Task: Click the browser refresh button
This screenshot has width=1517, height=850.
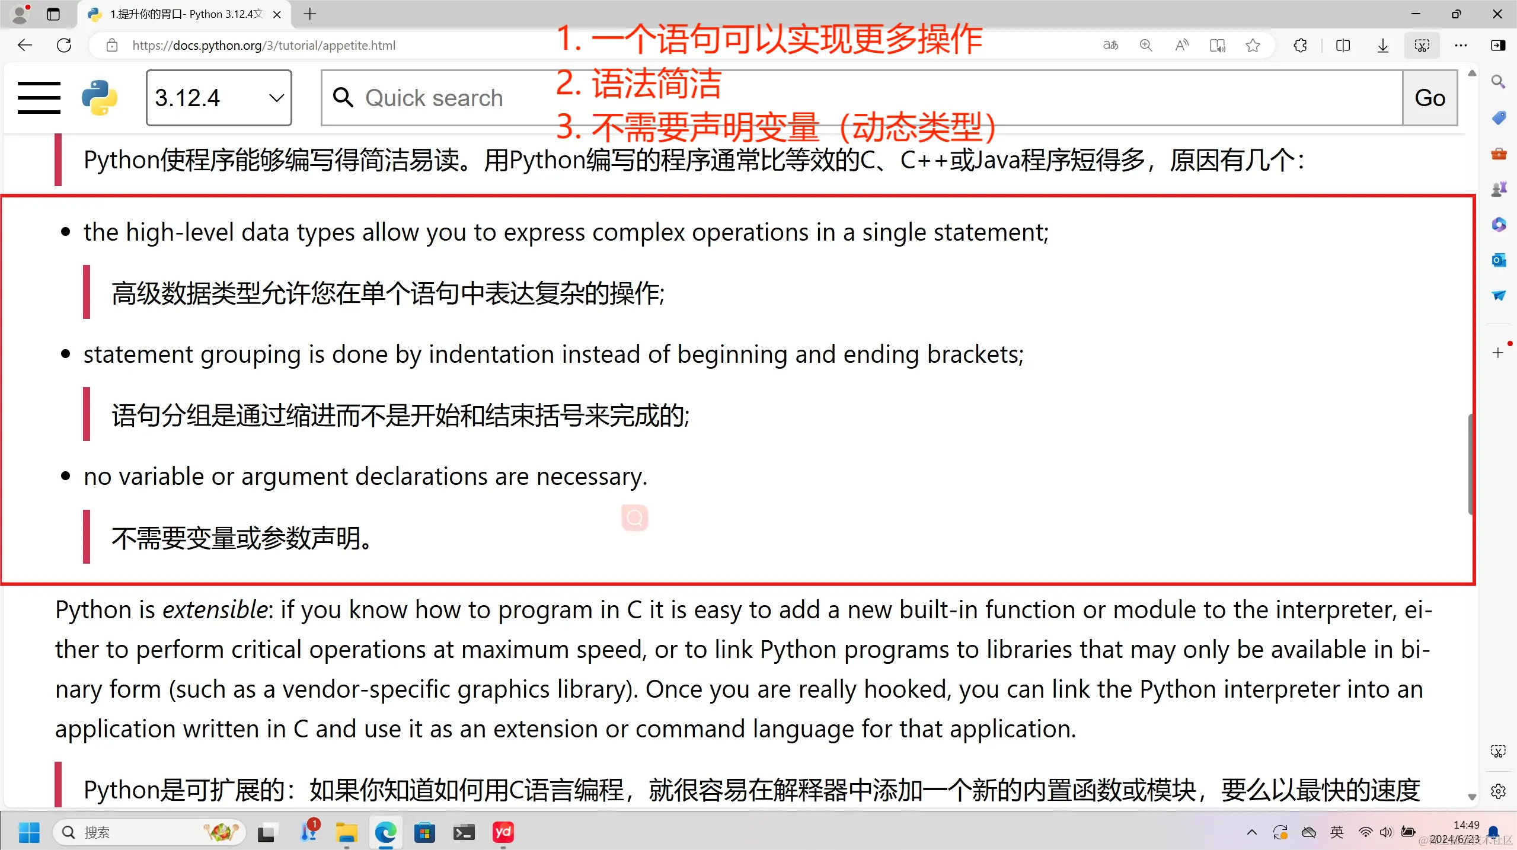Action: 64,45
